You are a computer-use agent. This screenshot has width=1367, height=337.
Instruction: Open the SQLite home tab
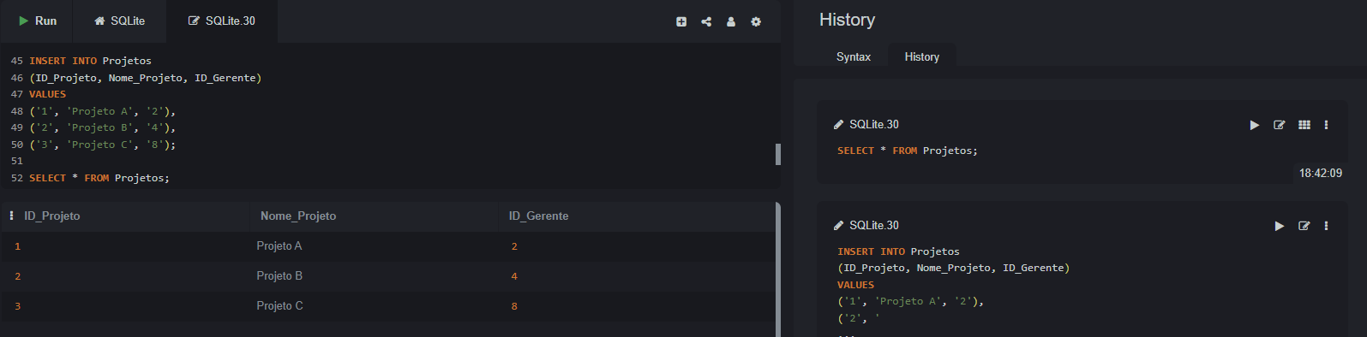coord(119,21)
